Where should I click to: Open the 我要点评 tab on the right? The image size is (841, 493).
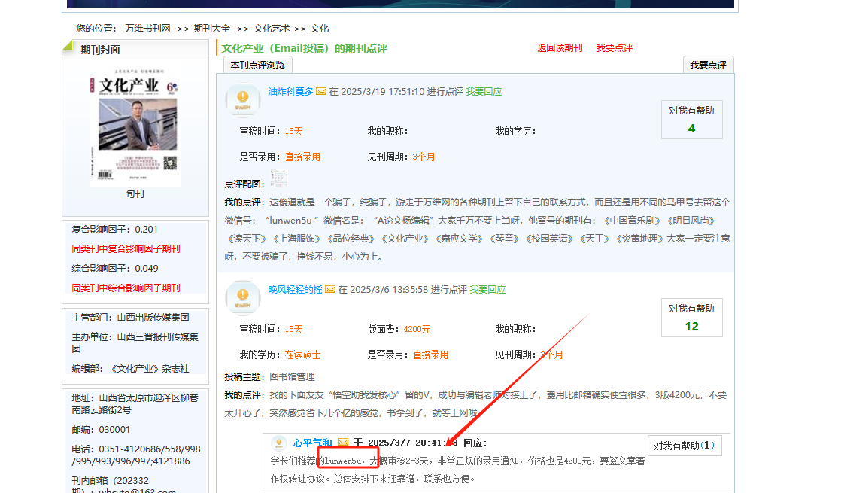click(x=708, y=65)
